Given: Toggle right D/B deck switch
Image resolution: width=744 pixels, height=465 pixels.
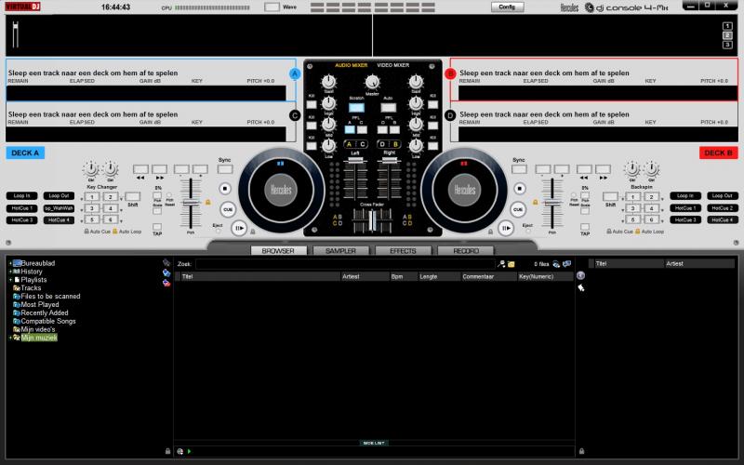Looking at the screenshot, I should [x=389, y=144].
